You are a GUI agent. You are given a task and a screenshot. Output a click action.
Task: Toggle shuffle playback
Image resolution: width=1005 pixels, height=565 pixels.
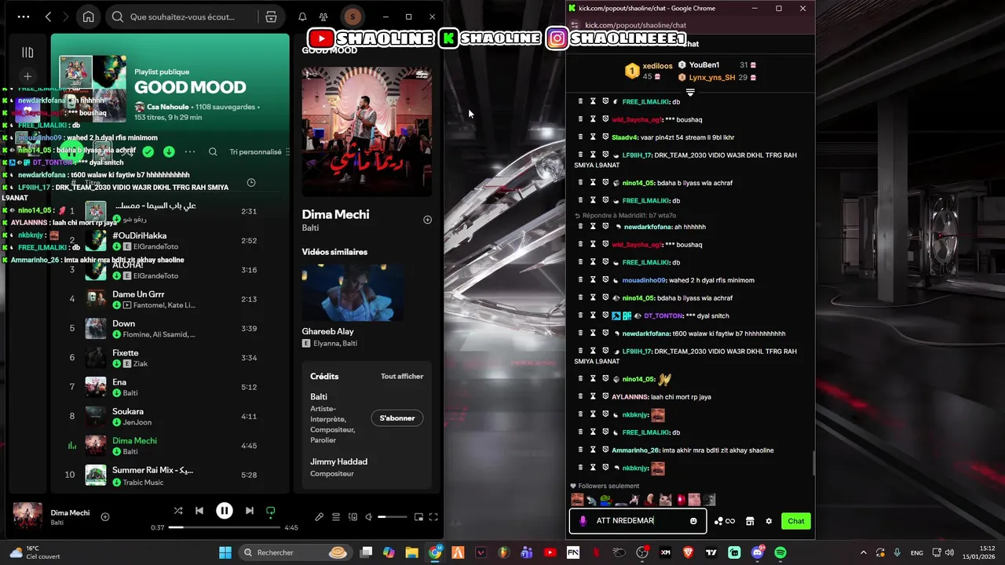coord(178,511)
